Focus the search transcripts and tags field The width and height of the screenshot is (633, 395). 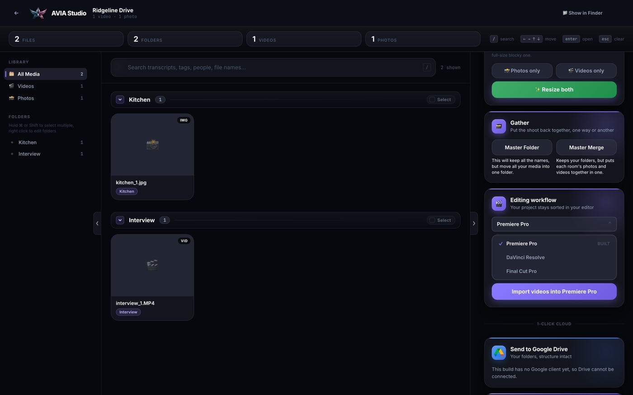[x=273, y=68]
